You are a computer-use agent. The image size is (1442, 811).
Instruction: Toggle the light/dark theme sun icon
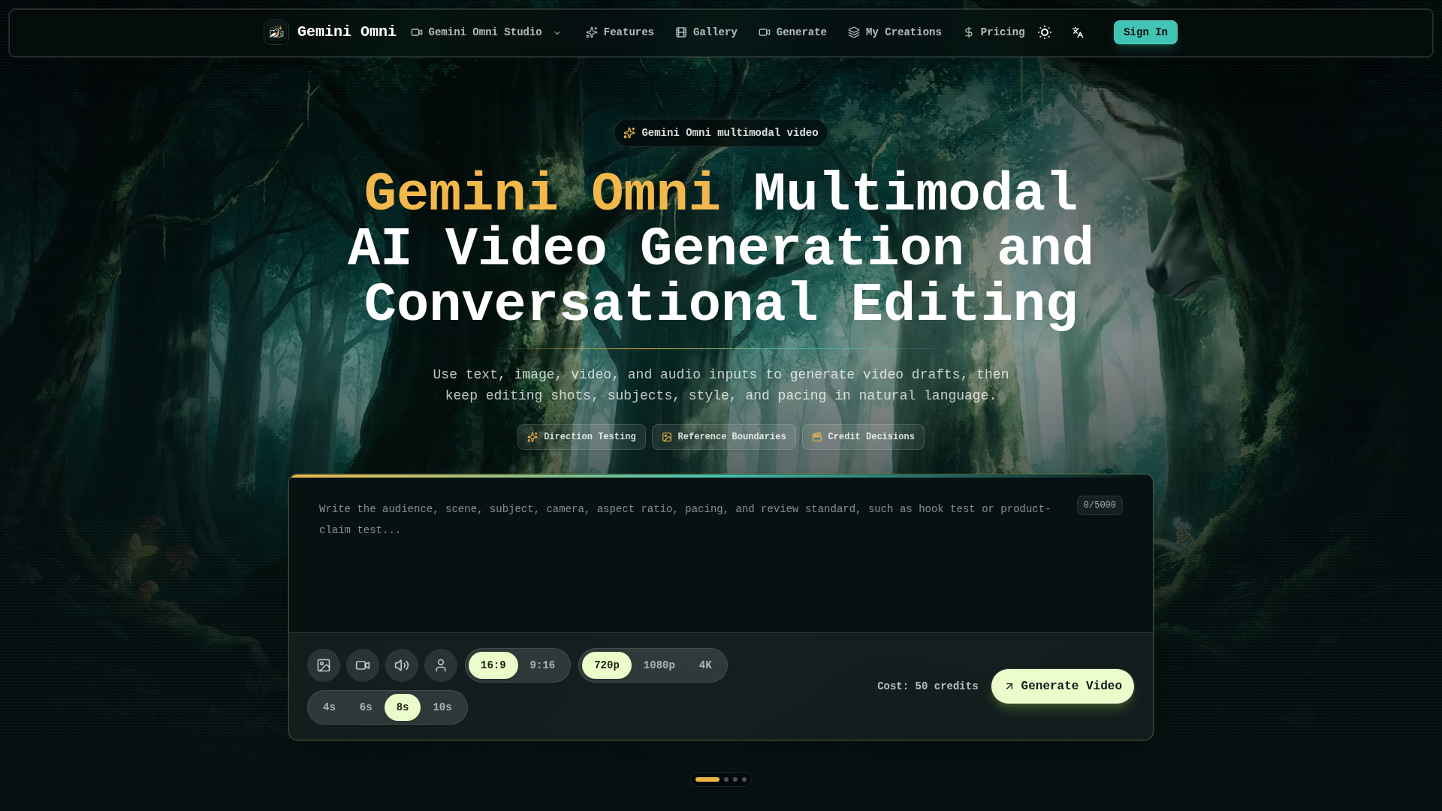(x=1045, y=32)
